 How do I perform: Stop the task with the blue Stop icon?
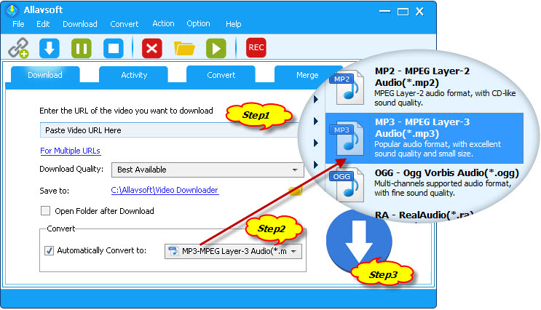point(113,49)
